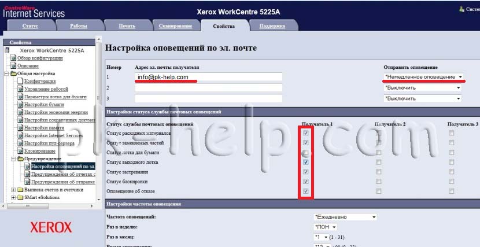Click the icon beside Предупреждения об отправке
The width and height of the screenshot is (480, 247).
[x=27, y=182]
